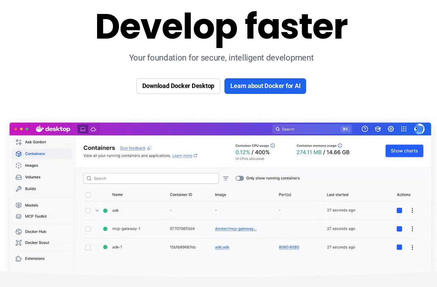This screenshot has height=287, width=437.
Task: Stop the mcp-gateway-1 container
Action: (x=399, y=229)
